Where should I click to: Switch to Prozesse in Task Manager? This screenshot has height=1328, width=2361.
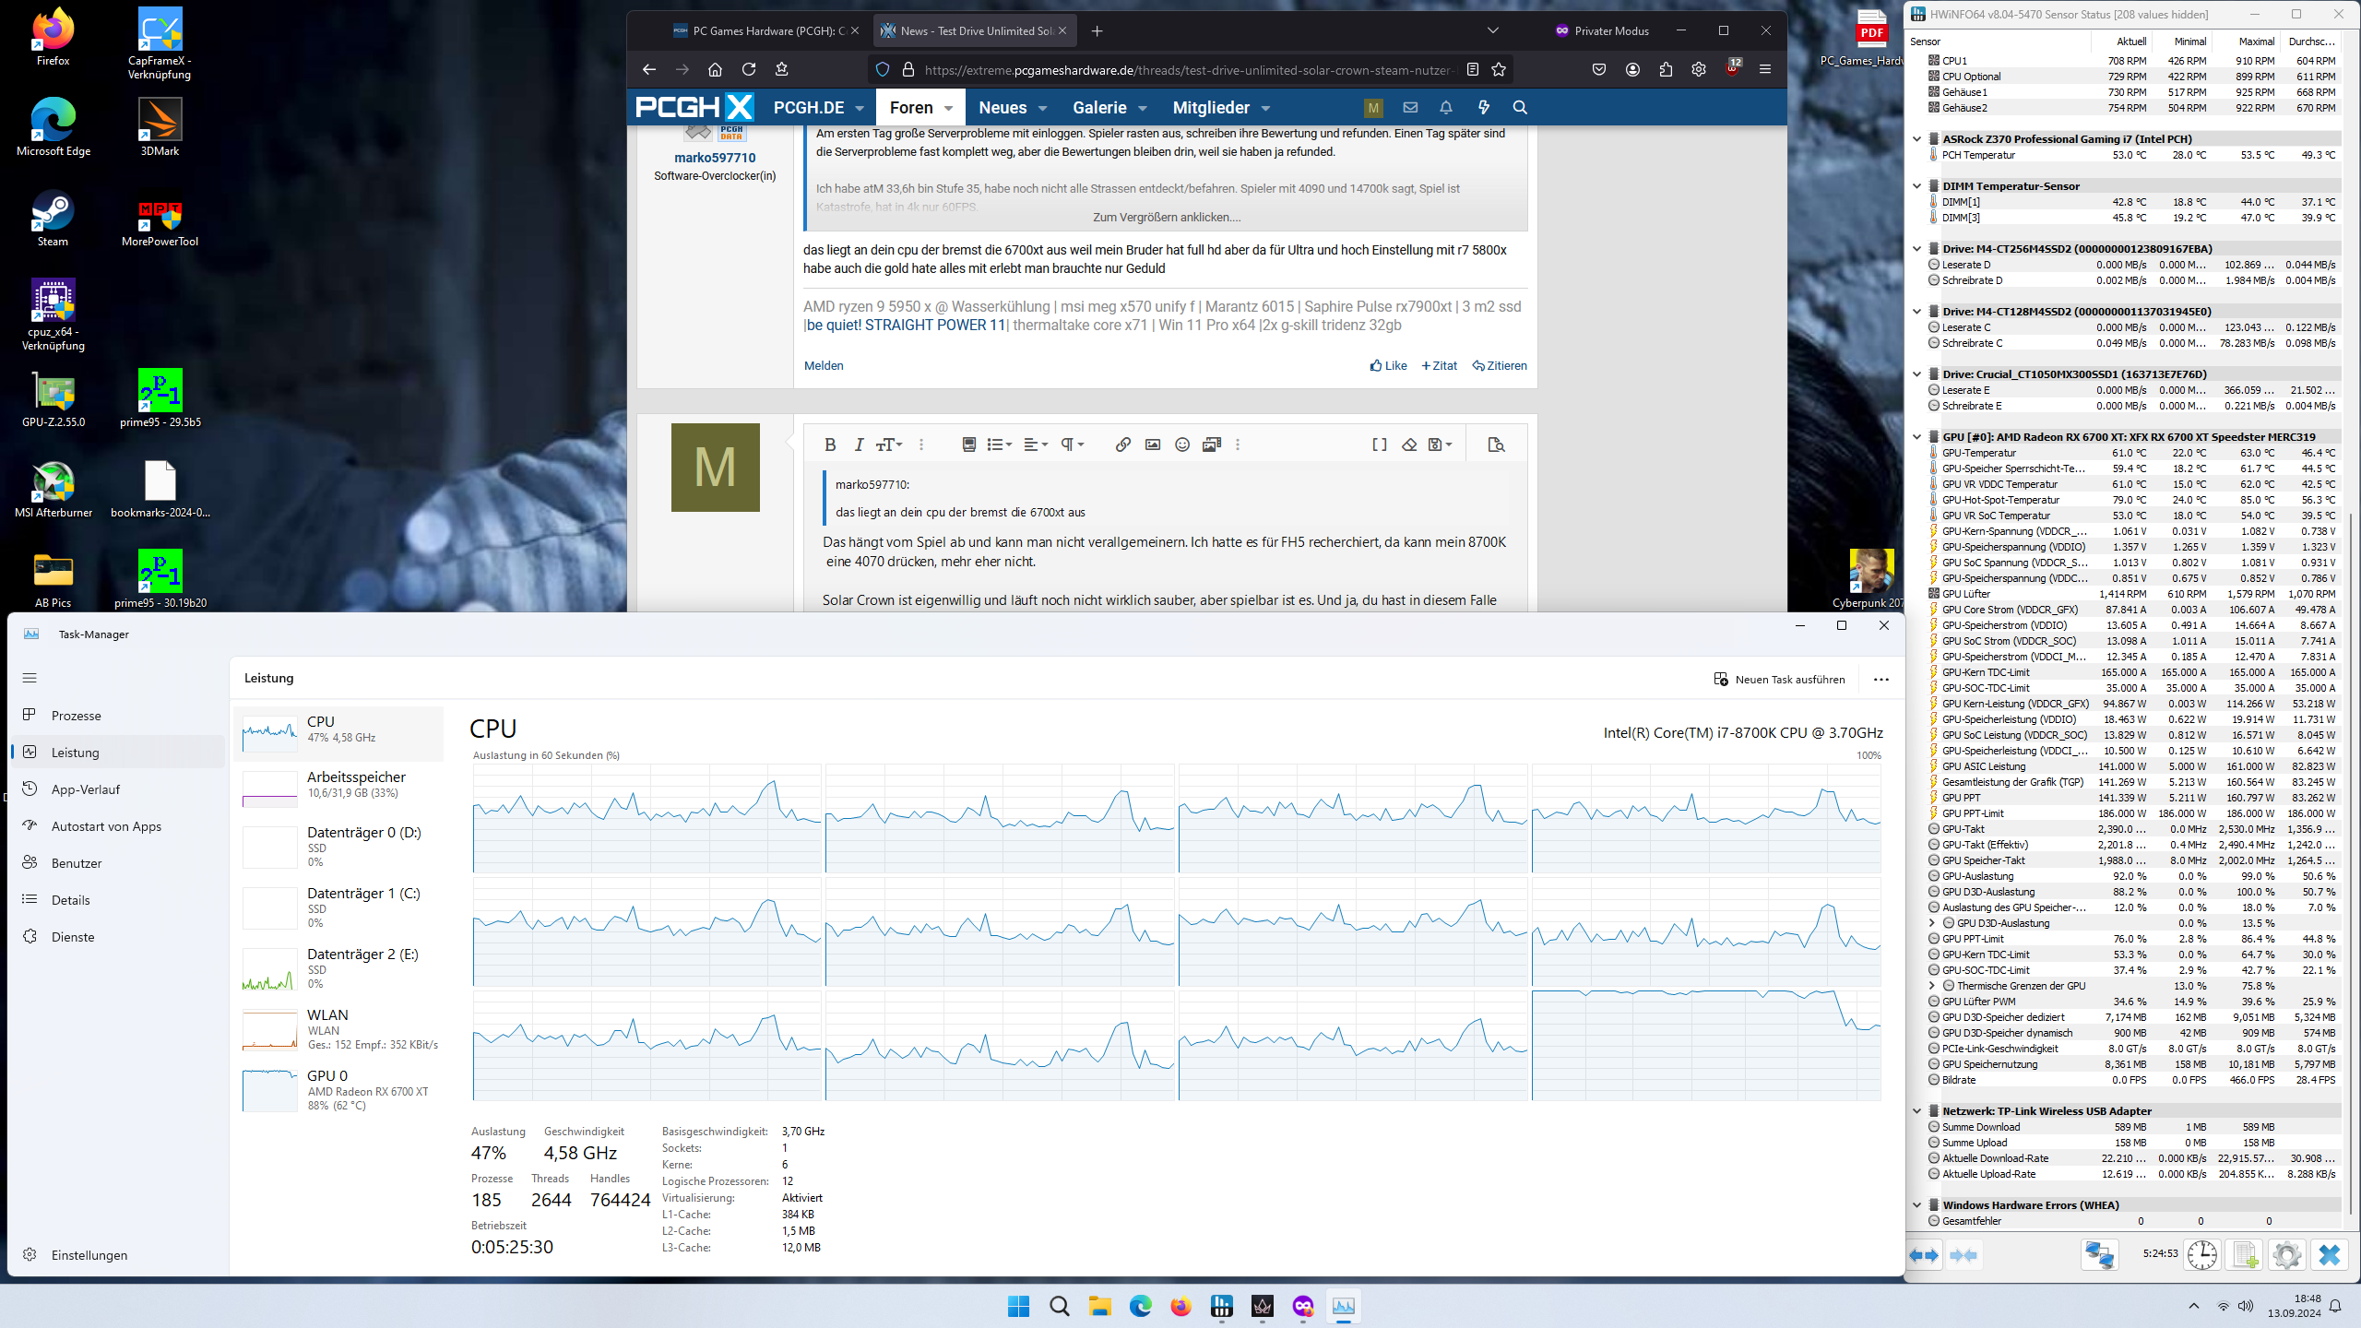tap(77, 715)
